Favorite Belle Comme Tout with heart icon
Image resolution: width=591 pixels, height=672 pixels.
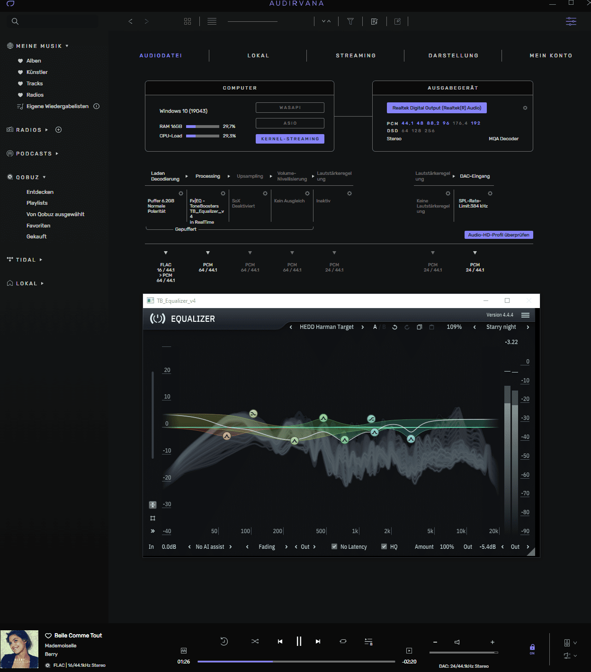(48, 636)
